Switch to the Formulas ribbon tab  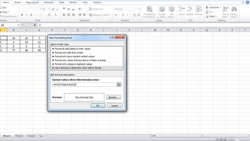(49, 2)
